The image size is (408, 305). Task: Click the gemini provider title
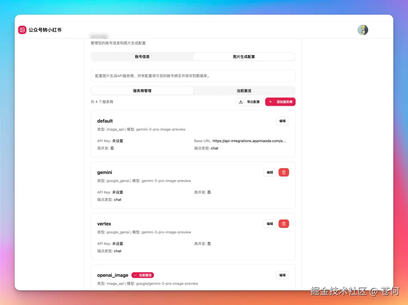pyautogui.click(x=105, y=173)
